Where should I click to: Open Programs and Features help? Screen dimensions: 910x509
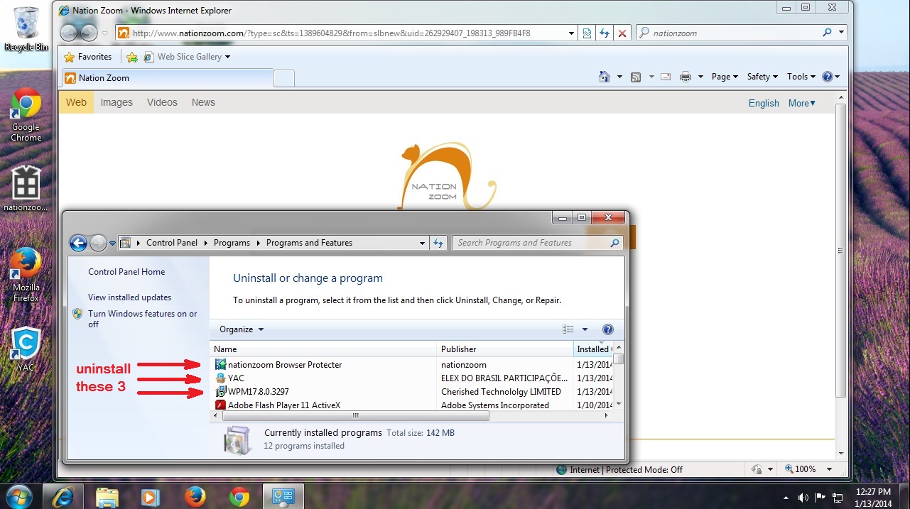pos(607,329)
